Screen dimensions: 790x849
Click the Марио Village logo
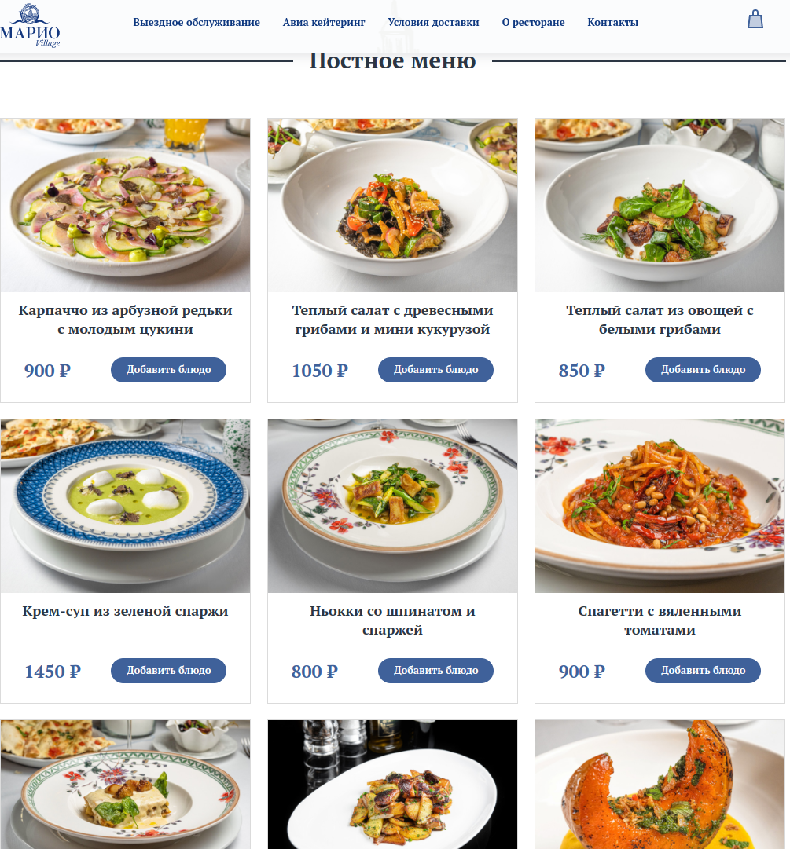30,26
